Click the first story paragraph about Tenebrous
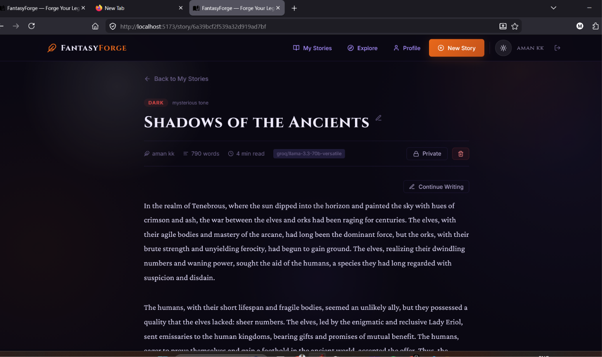Image resolution: width=602 pixels, height=357 pixels. 306,242
